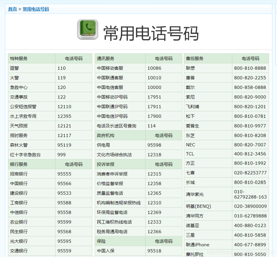Click number 12315 for 消费者申诉举报
This screenshot has width=277, height=257.
[x=154, y=174]
